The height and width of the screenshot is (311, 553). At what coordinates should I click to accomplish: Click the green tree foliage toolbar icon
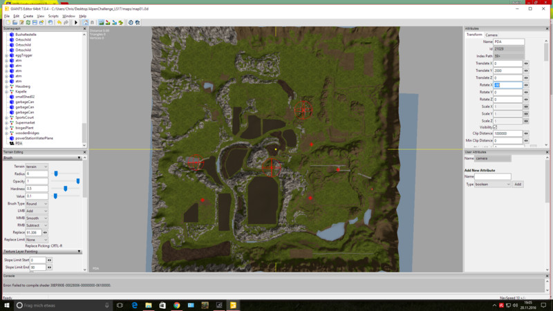click(121, 23)
